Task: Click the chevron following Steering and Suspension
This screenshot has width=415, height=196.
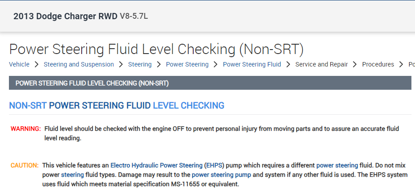Action: (121, 64)
